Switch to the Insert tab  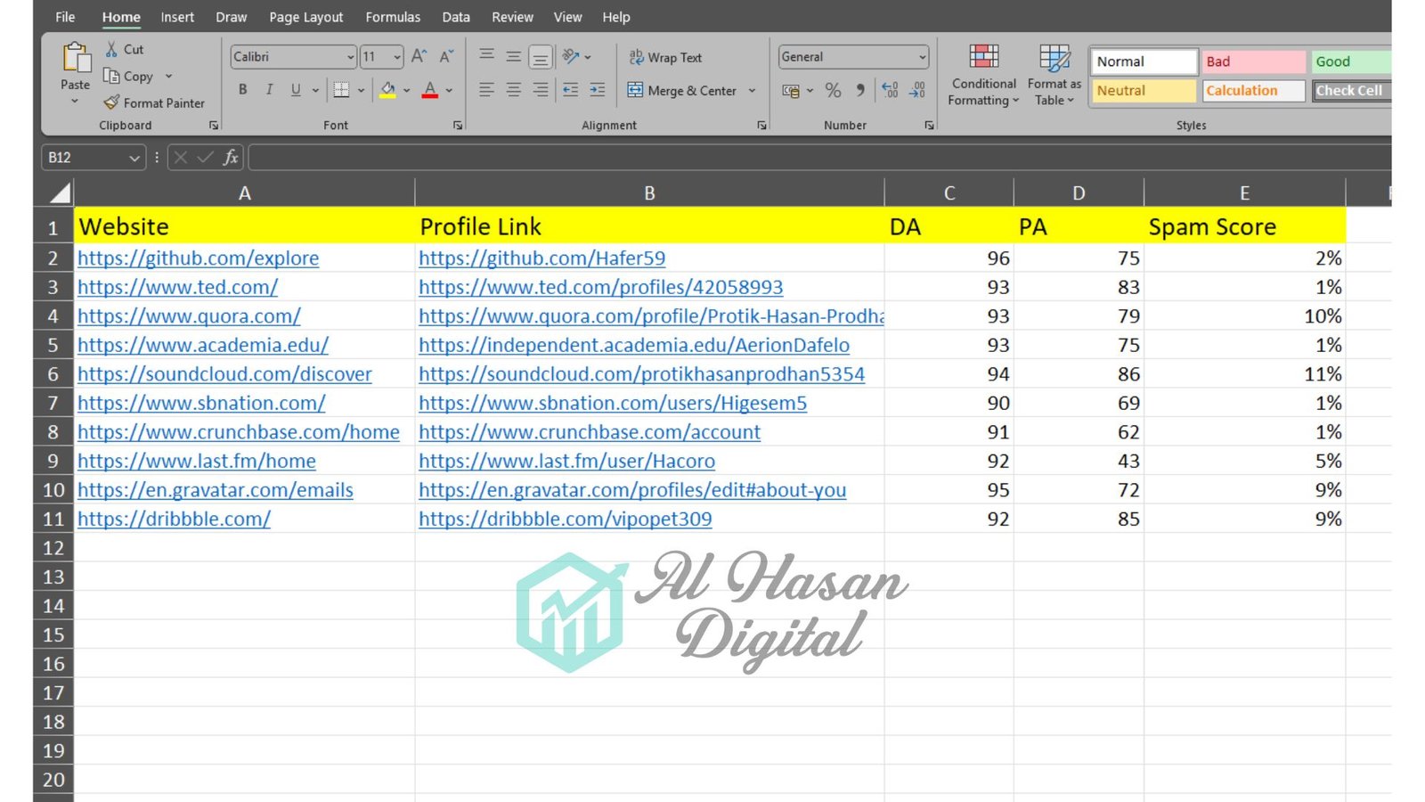pos(177,17)
